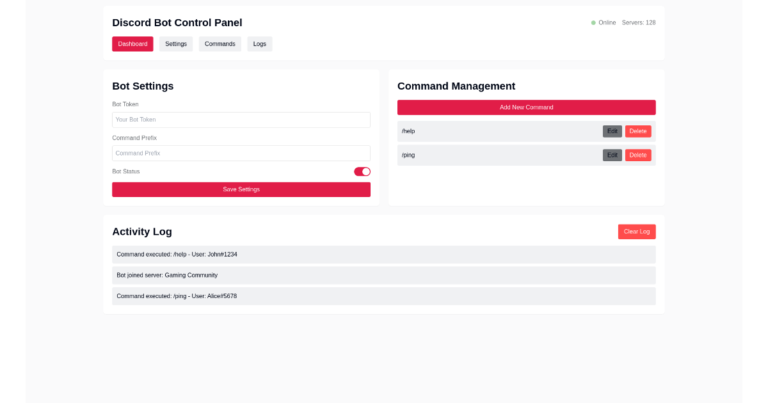Image resolution: width=768 pixels, height=403 pixels.
Task: Switch to the Logs tab
Action: point(259,43)
